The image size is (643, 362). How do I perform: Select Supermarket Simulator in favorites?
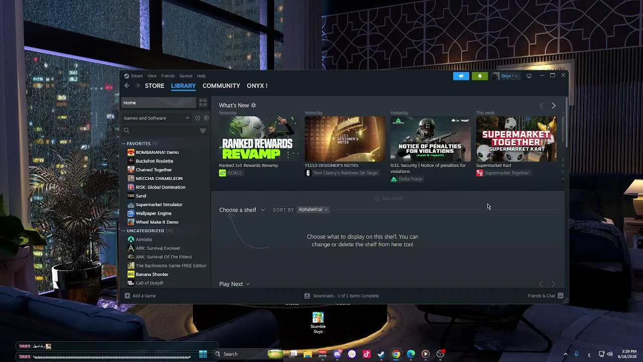159,205
